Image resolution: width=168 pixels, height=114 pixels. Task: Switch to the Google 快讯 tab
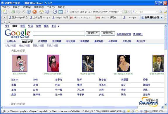60,18
